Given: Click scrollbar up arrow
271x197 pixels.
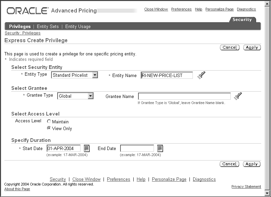Looking at the screenshot, I should coord(267,4).
